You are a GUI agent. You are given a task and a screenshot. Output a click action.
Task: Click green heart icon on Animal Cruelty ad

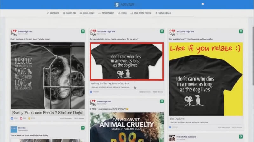tap(162, 101)
